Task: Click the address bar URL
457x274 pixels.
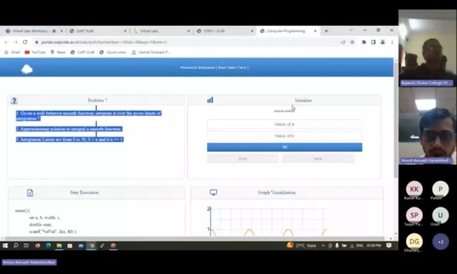Action: pos(127,42)
